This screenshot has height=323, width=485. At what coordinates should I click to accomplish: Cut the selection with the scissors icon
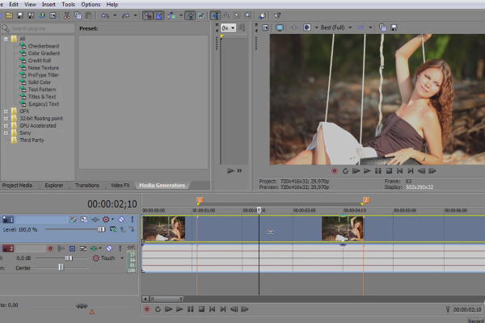coord(66,15)
